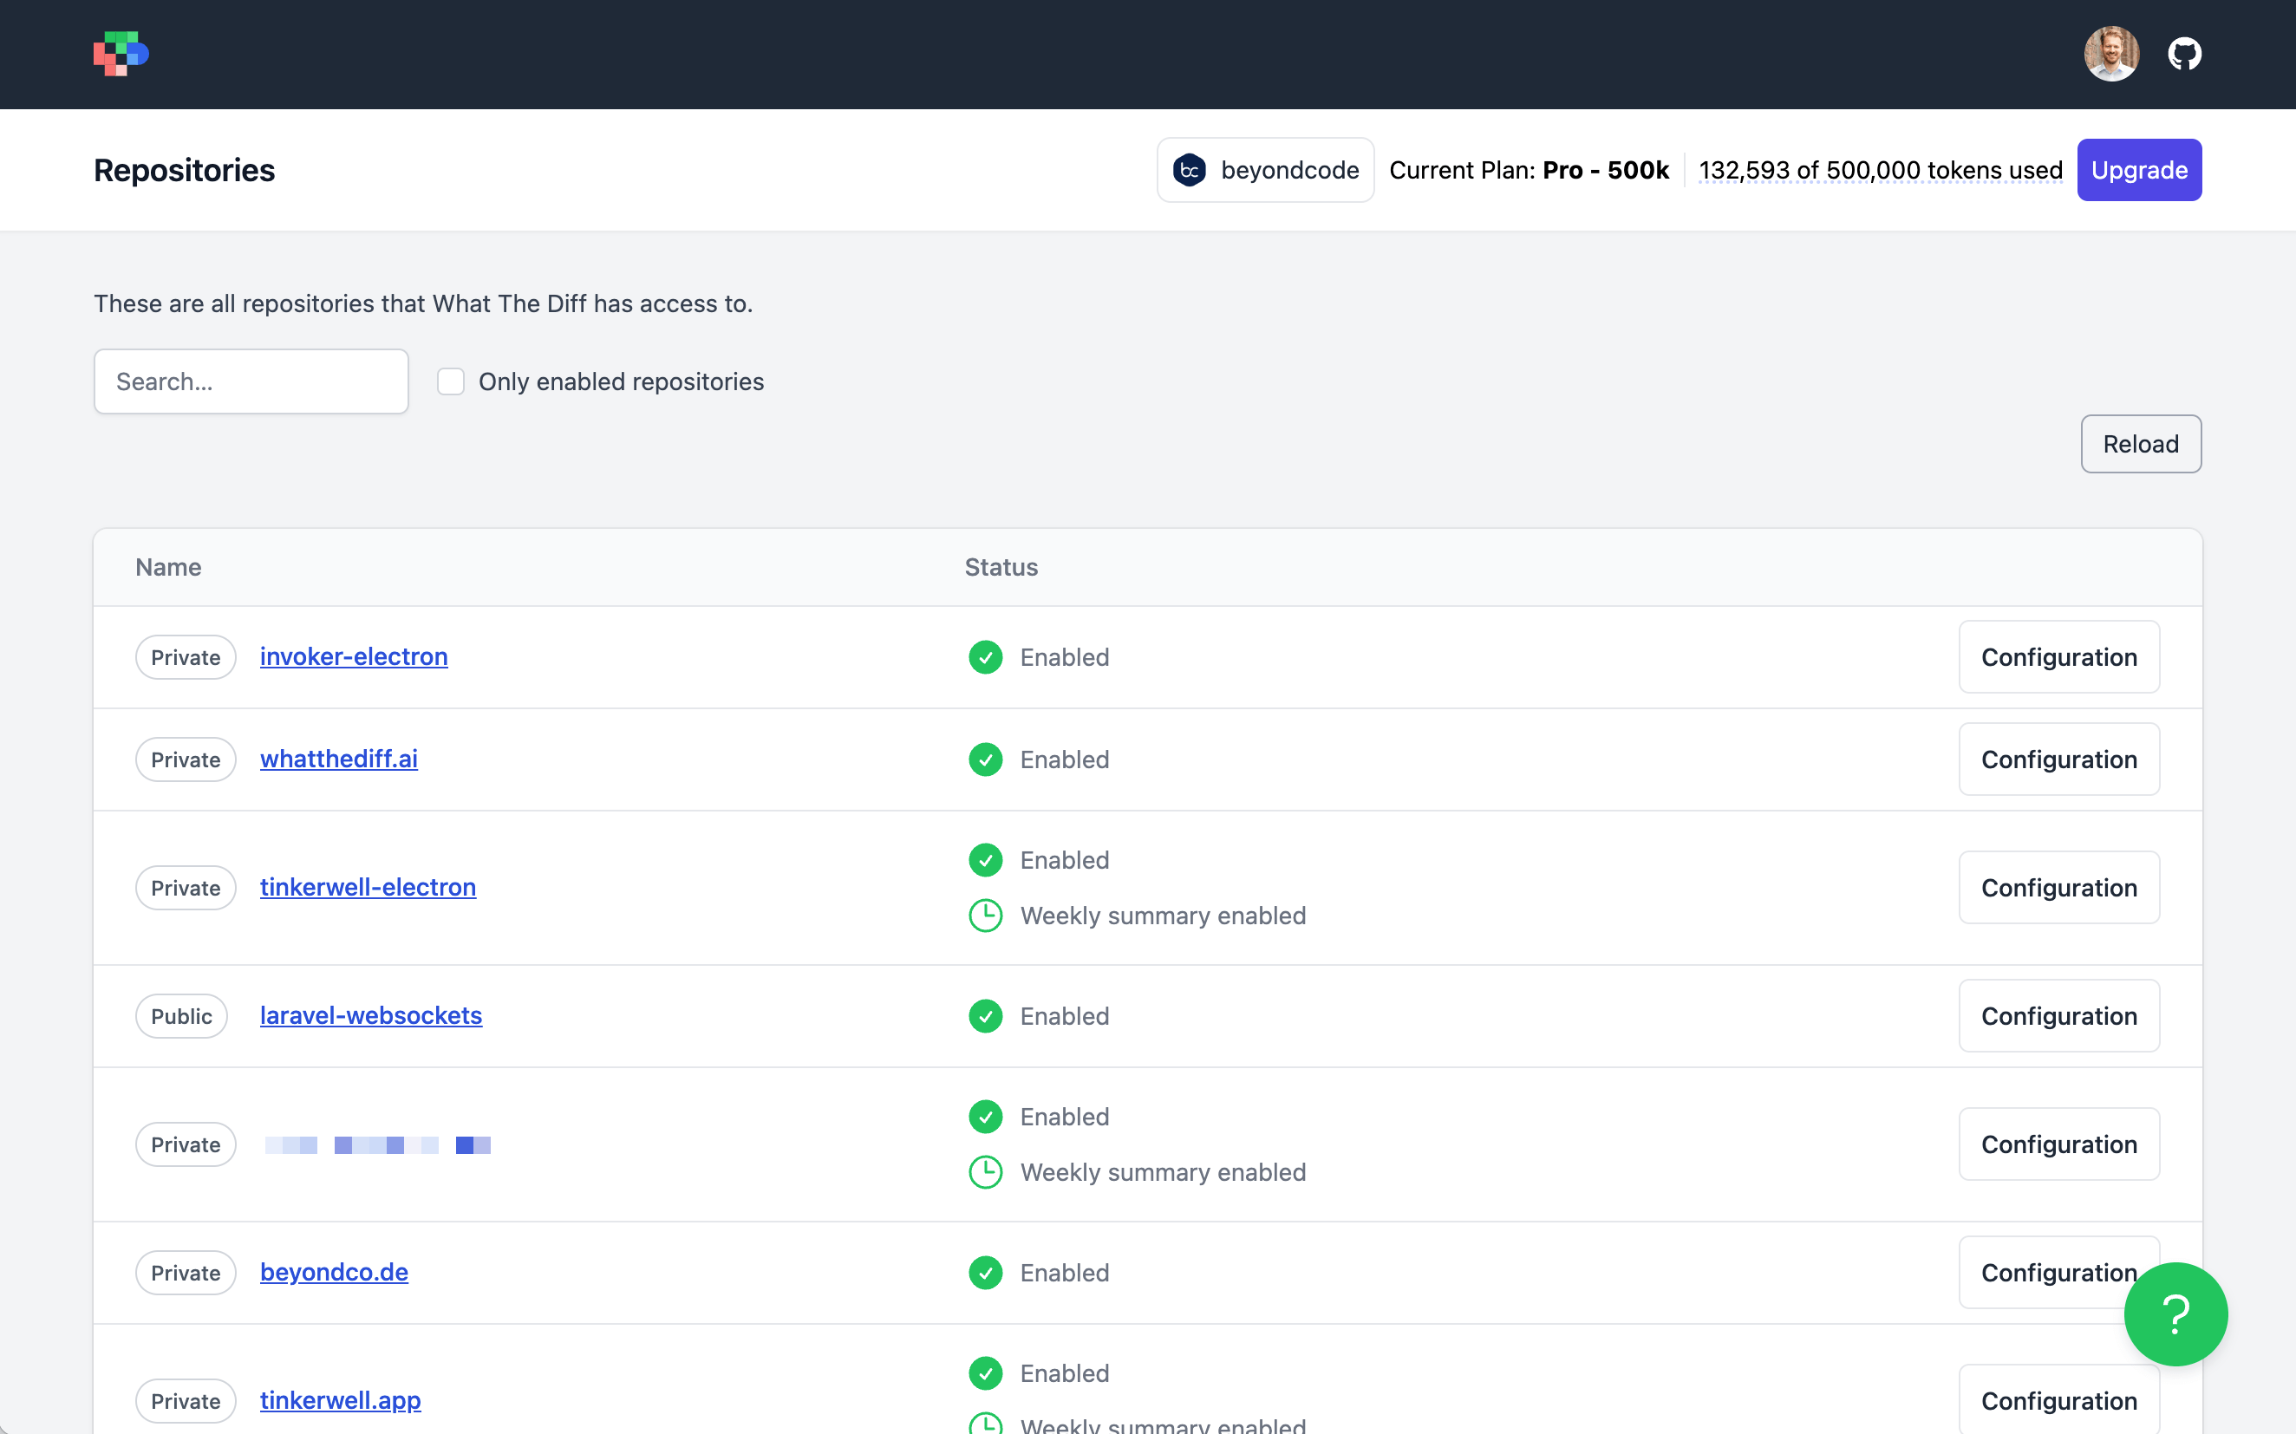
Task: Open the whatthediff.ai repository link
Action: click(x=338, y=759)
